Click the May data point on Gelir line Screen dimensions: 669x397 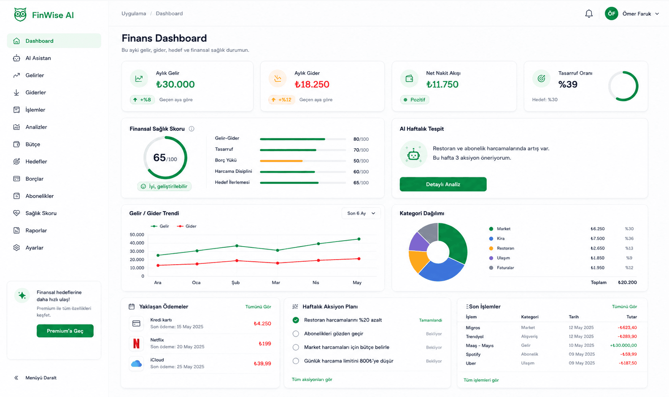pyautogui.click(x=359, y=239)
